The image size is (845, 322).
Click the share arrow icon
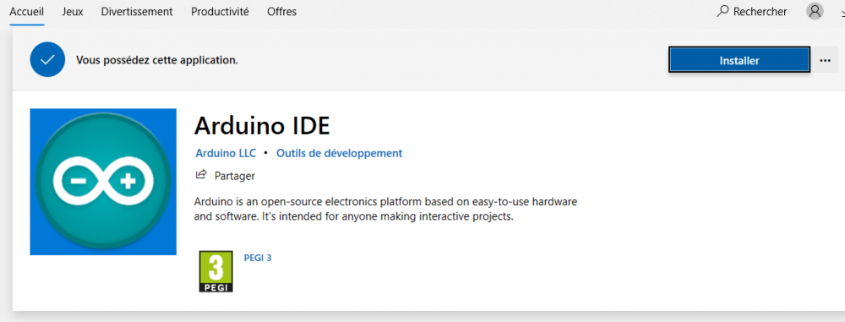tap(201, 175)
